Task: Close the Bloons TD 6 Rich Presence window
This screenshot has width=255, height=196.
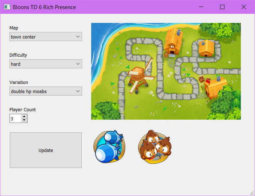Action: [244, 7]
